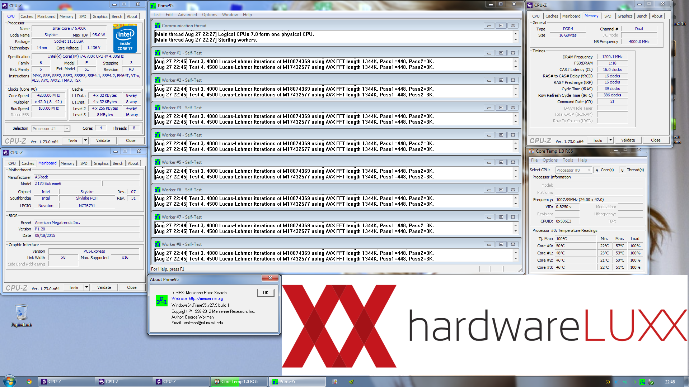Click the Worker #8 Self-Test window icon
The width and height of the screenshot is (689, 387).
158,244
